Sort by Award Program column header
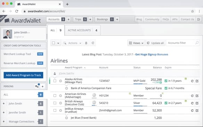 [75, 68]
